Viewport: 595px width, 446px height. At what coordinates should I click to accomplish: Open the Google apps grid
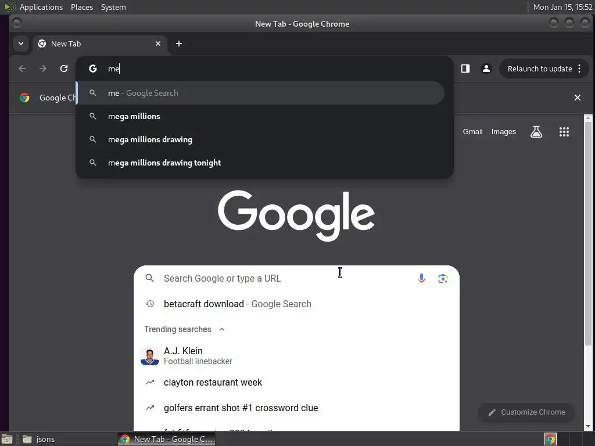tap(564, 132)
